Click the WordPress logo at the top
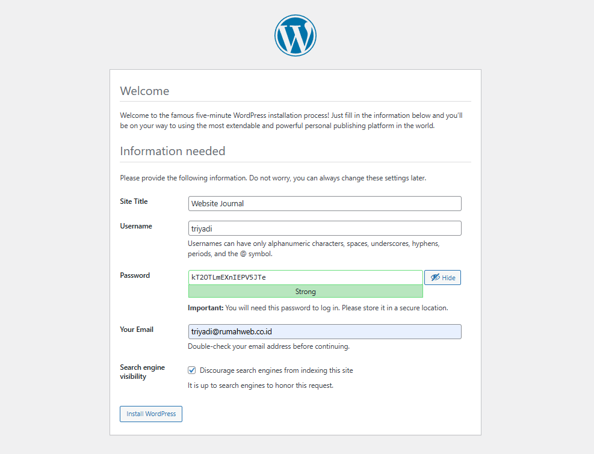594x454 pixels. tap(295, 35)
